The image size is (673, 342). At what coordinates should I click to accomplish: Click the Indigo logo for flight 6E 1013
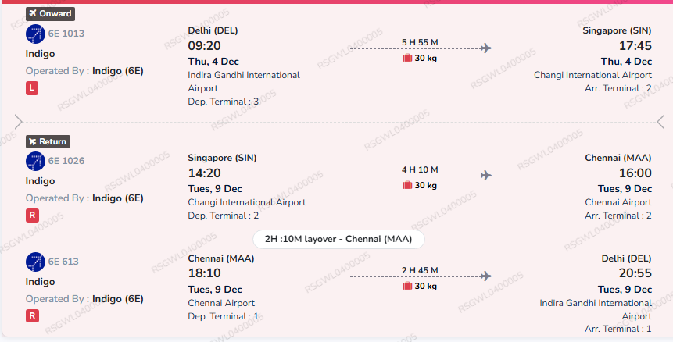35,34
